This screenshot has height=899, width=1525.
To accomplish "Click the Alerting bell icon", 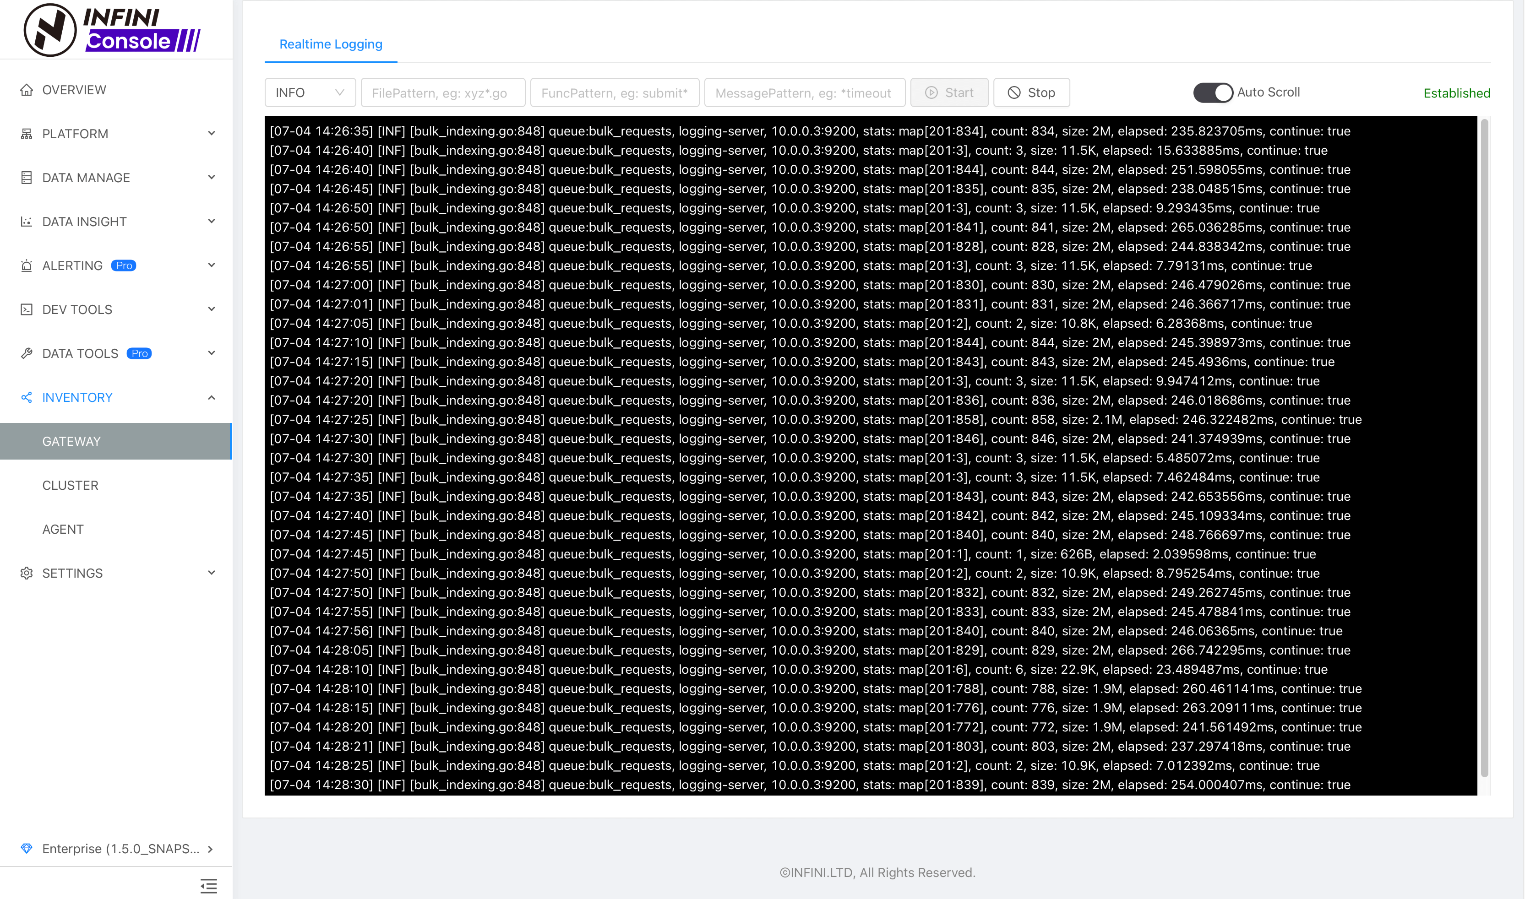I will point(27,265).
